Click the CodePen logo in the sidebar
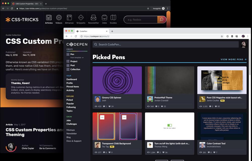The height and width of the screenshot is (161, 252). click(x=77, y=44)
